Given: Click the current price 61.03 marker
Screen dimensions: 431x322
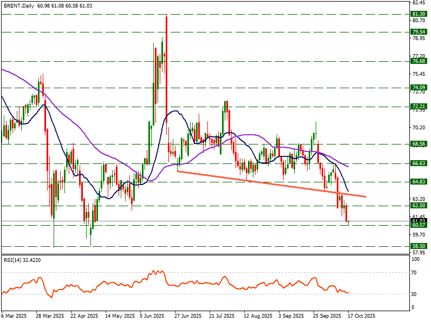Looking at the screenshot, I should [418, 221].
